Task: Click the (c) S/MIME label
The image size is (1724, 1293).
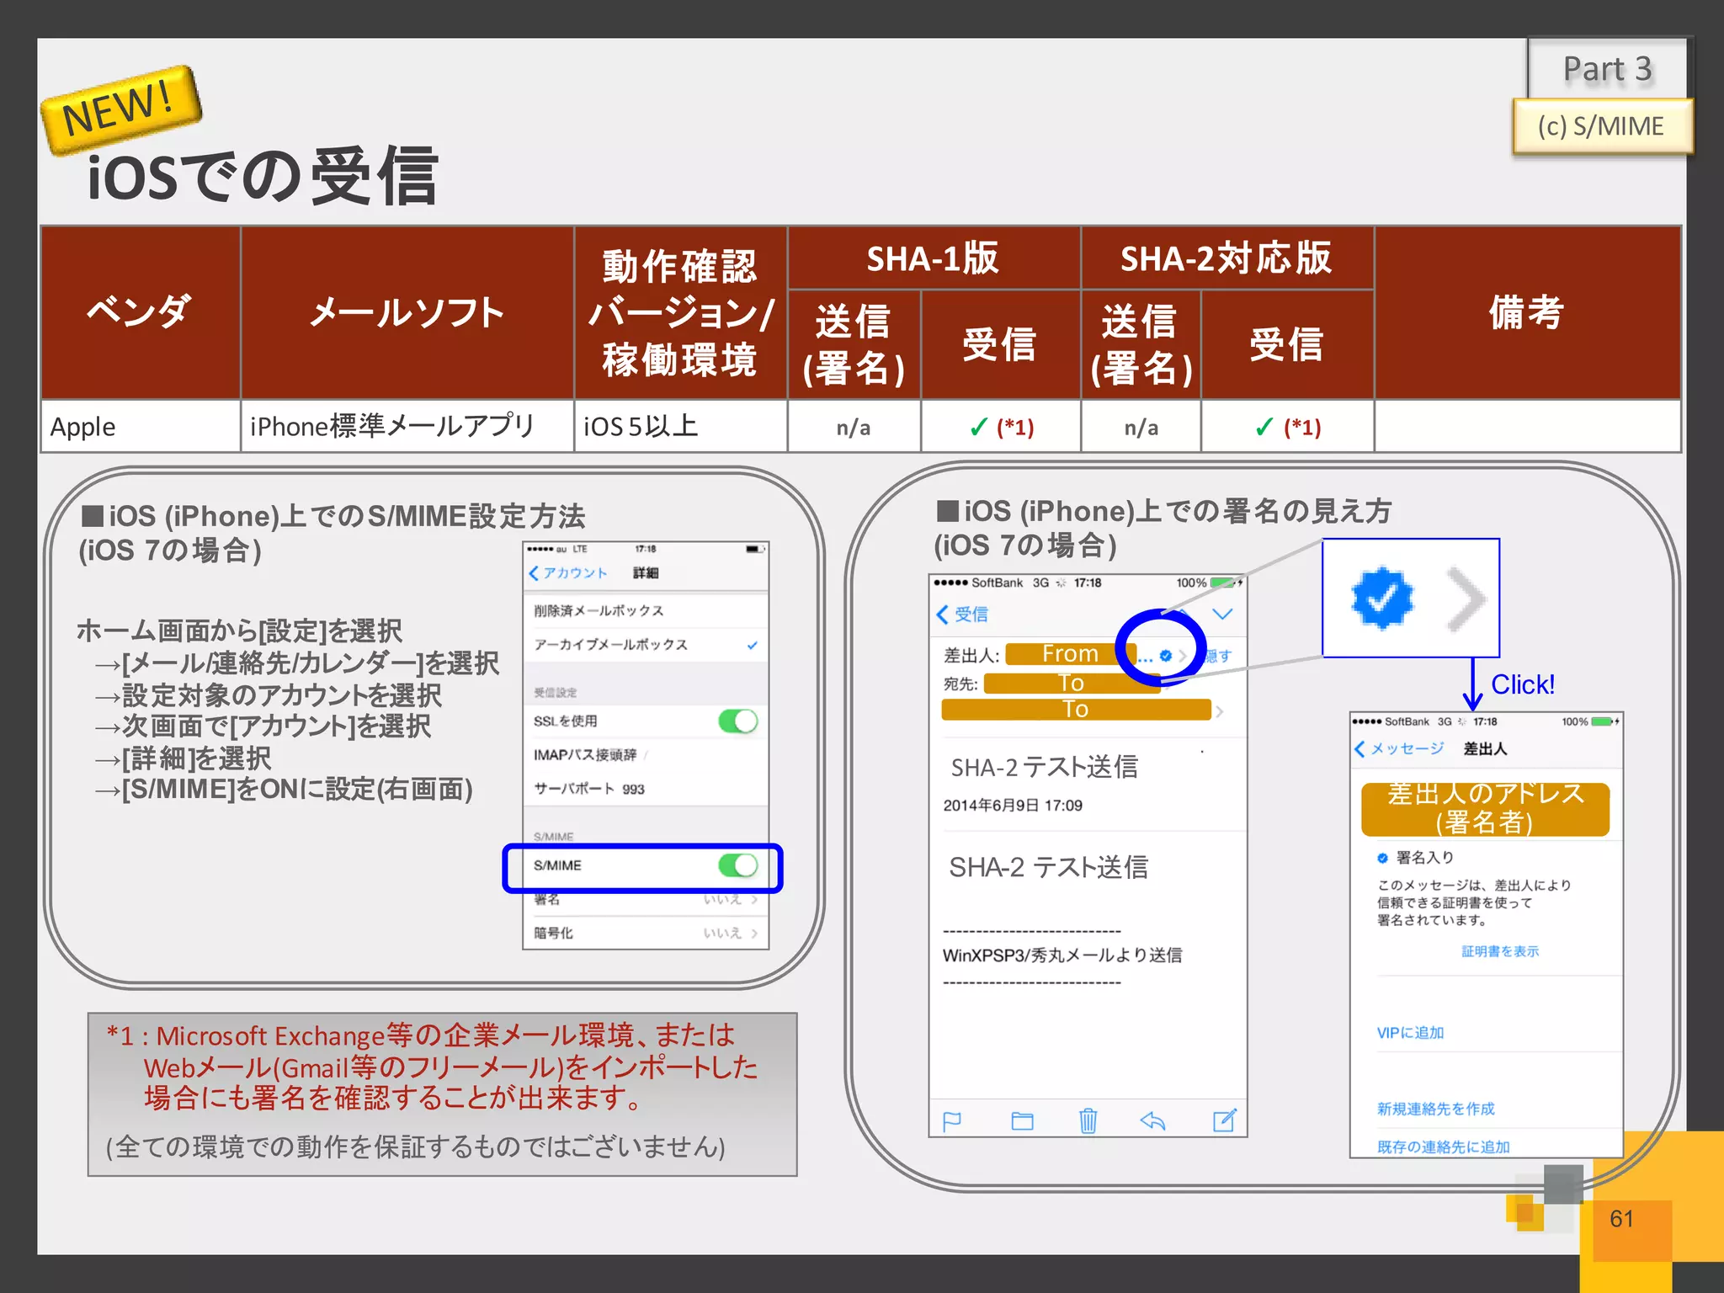Action: 1602,126
